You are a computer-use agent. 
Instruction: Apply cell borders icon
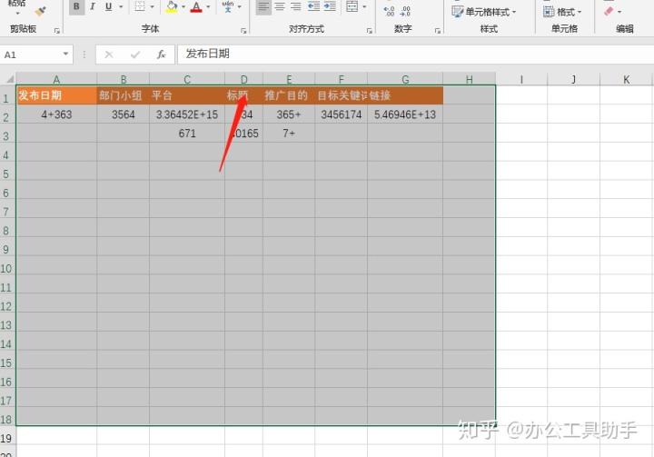pos(140,6)
